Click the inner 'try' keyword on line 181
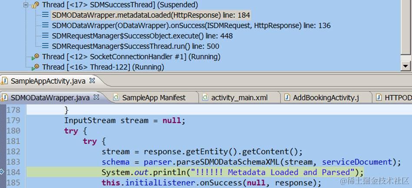412x188 pixels. point(90,141)
